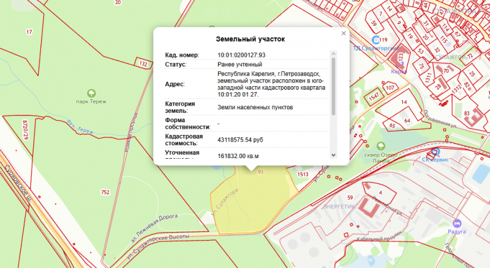Click the Кад. номер label
490x268 pixels.
tap(182, 55)
